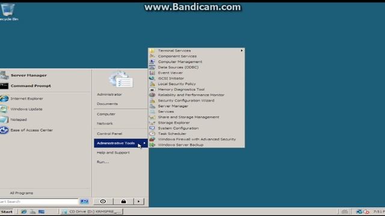Click the Show Desktop quick launch icon

click(42, 212)
